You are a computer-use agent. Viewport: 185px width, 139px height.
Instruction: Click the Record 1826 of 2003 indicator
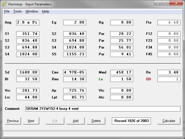pos(131,121)
